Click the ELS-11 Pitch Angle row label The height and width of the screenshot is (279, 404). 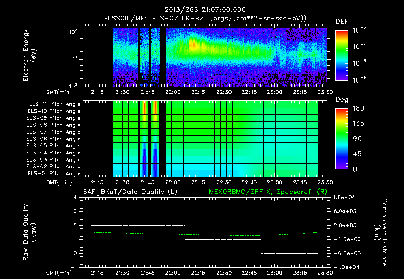click(54, 104)
